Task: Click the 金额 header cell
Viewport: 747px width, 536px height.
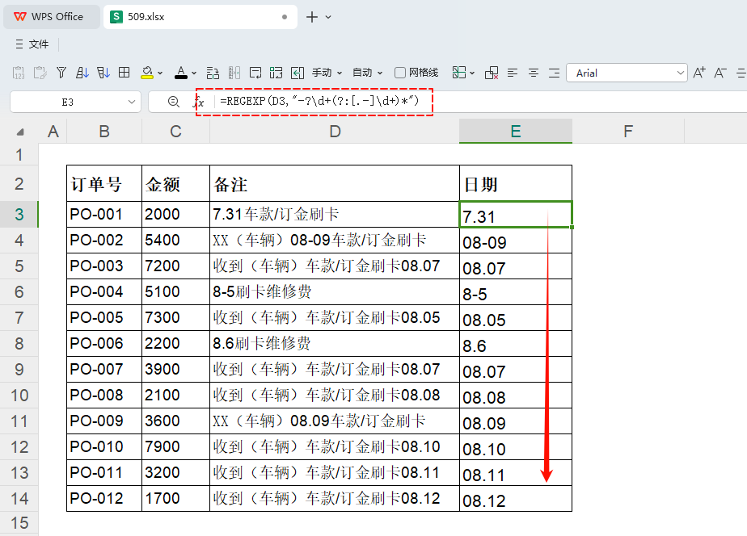Action: click(175, 183)
